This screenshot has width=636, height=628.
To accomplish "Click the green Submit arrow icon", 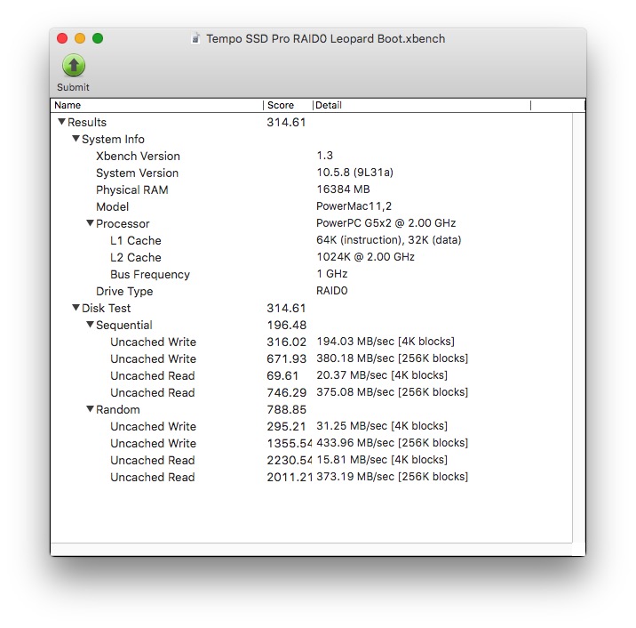I will (x=74, y=65).
